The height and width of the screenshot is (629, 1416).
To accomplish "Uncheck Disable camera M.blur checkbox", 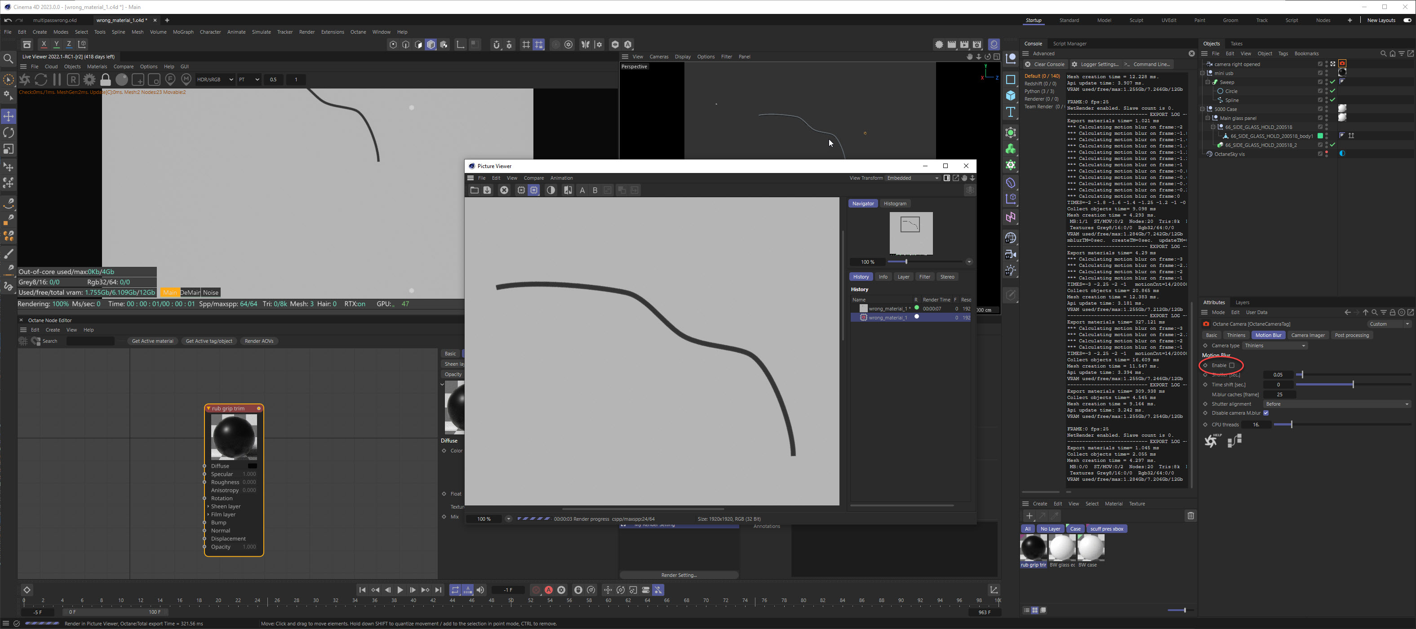I will click(x=1266, y=413).
